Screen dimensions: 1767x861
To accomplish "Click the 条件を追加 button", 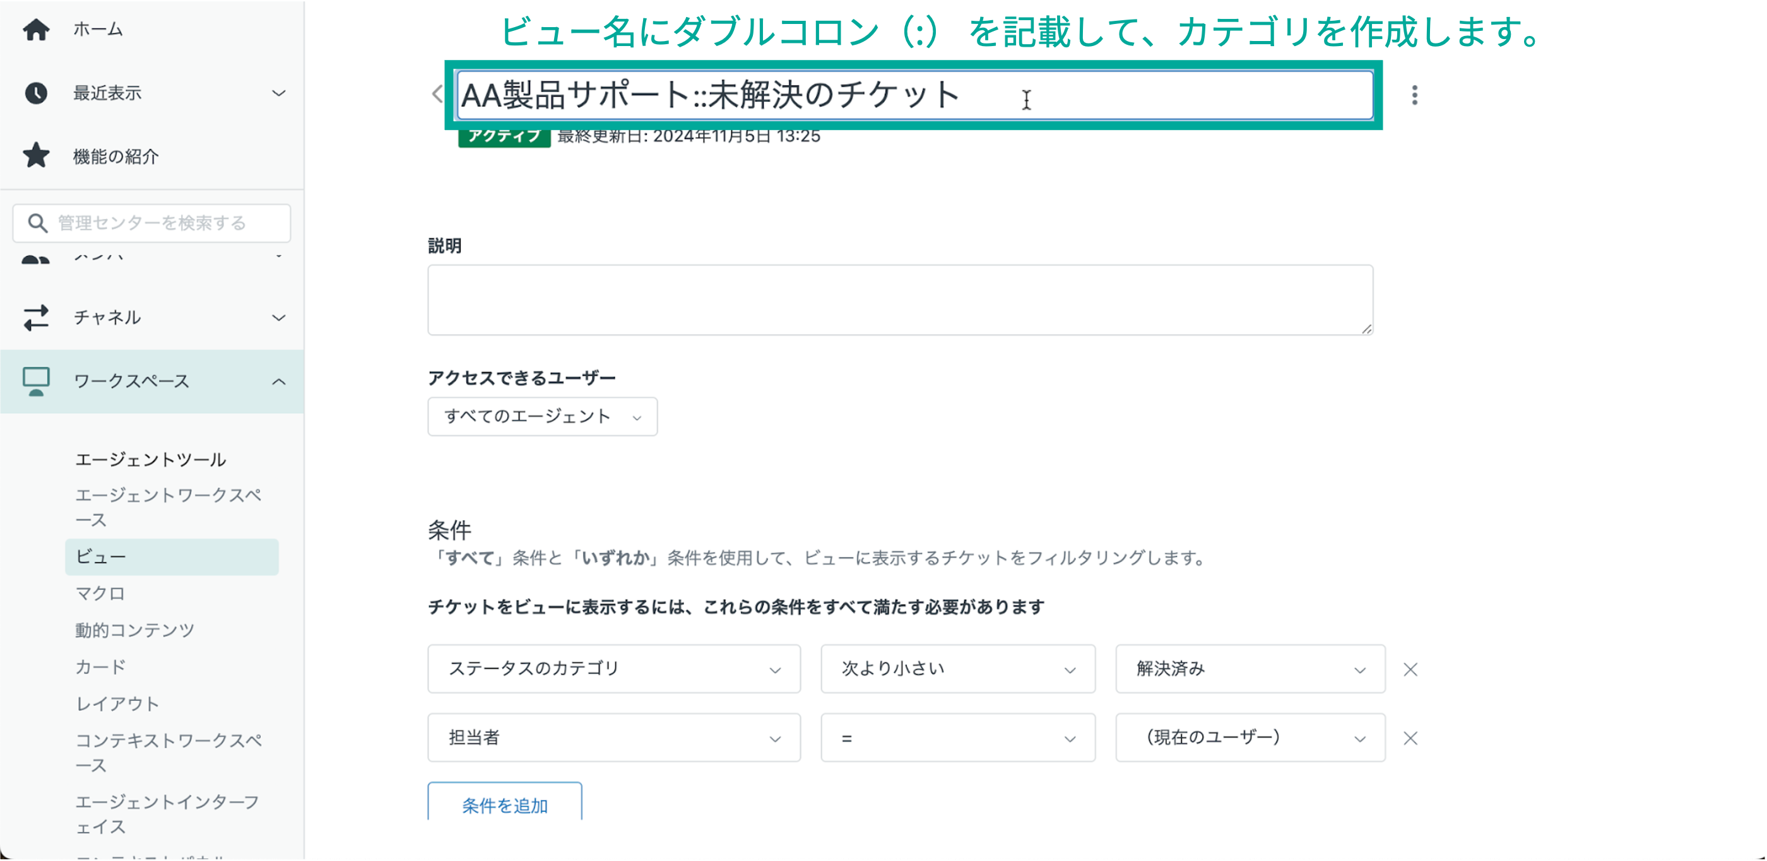I will pos(504,805).
